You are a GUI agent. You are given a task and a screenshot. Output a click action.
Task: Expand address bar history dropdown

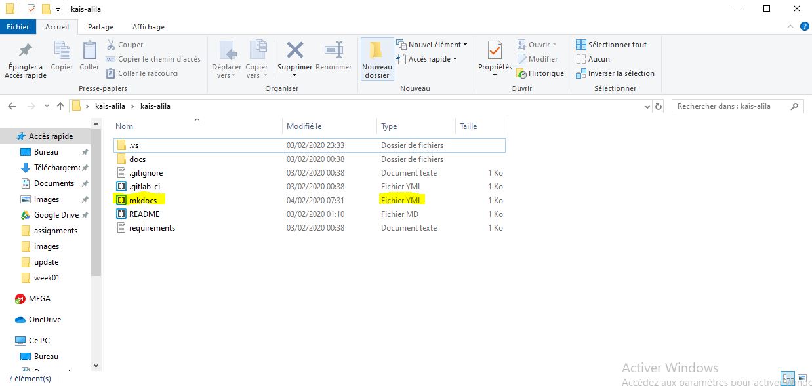(x=647, y=106)
